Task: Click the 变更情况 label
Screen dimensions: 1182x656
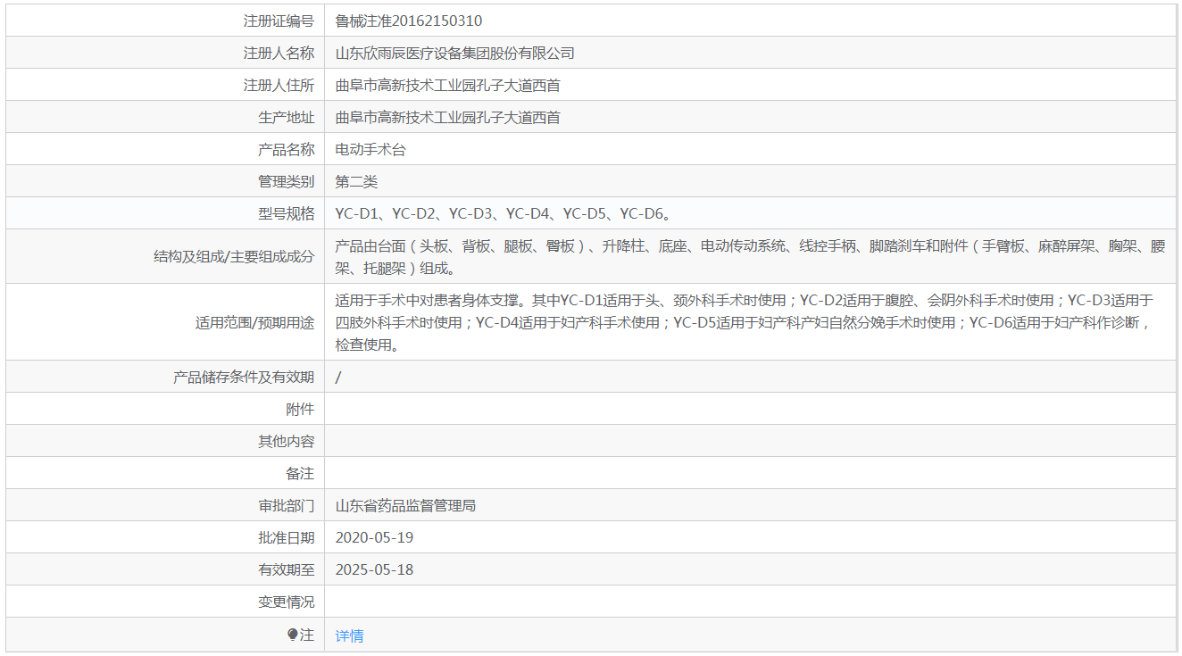Action: click(286, 602)
